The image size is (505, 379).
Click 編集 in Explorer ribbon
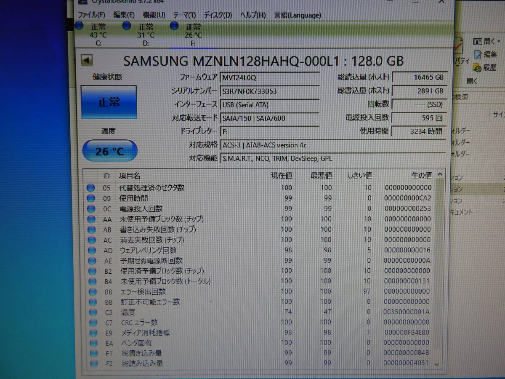click(485, 54)
